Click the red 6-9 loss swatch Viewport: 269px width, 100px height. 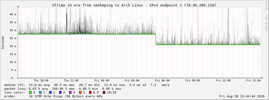tap(90, 93)
